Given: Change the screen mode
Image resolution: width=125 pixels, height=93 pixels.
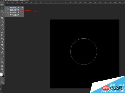Looking at the screenshot, I should 2,82.
